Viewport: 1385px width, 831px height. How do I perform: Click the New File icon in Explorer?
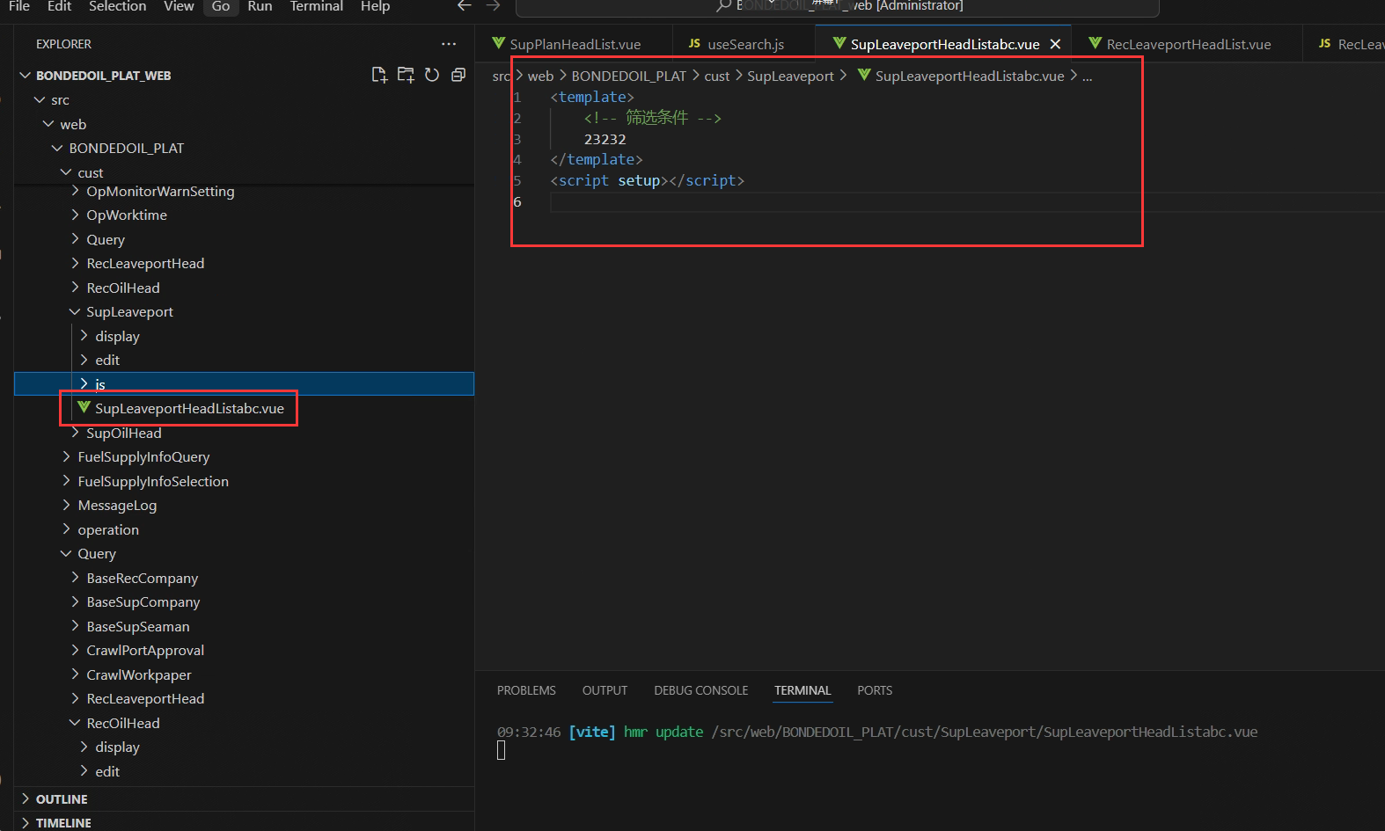pyautogui.click(x=379, y=75)
